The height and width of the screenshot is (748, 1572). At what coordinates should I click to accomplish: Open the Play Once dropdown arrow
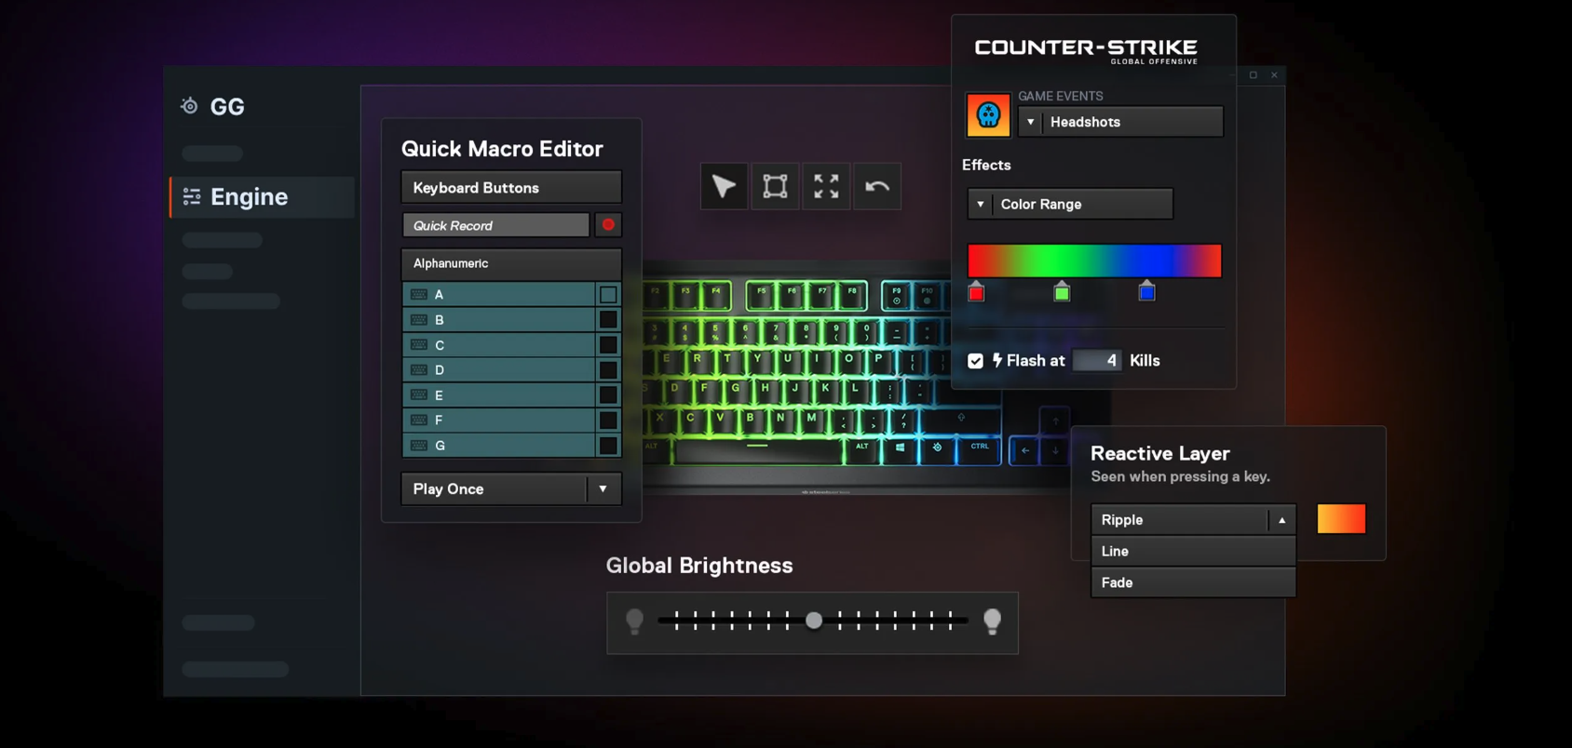click(603, 488)
